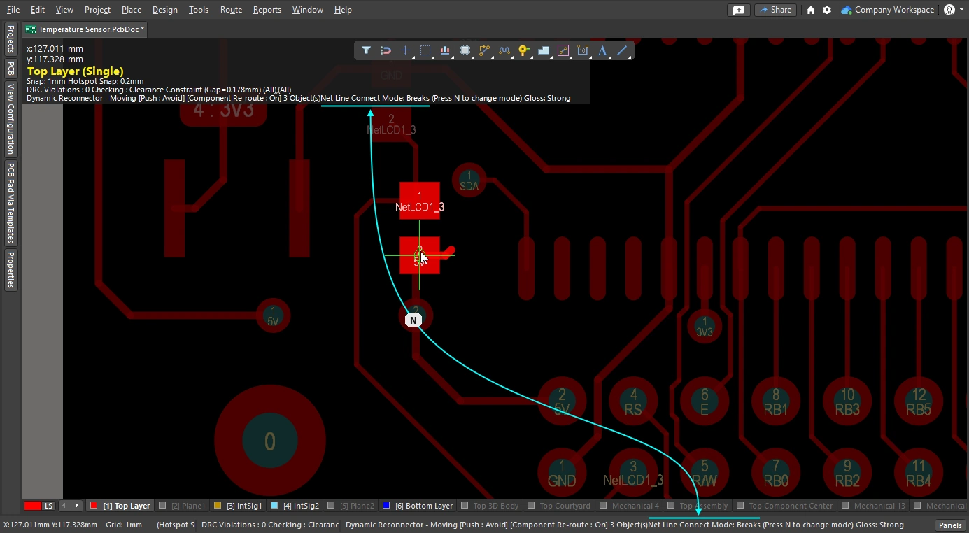Screen dimensions: 969x533
Task: Select the Place Polygon Pour tool
Action: 544,50
